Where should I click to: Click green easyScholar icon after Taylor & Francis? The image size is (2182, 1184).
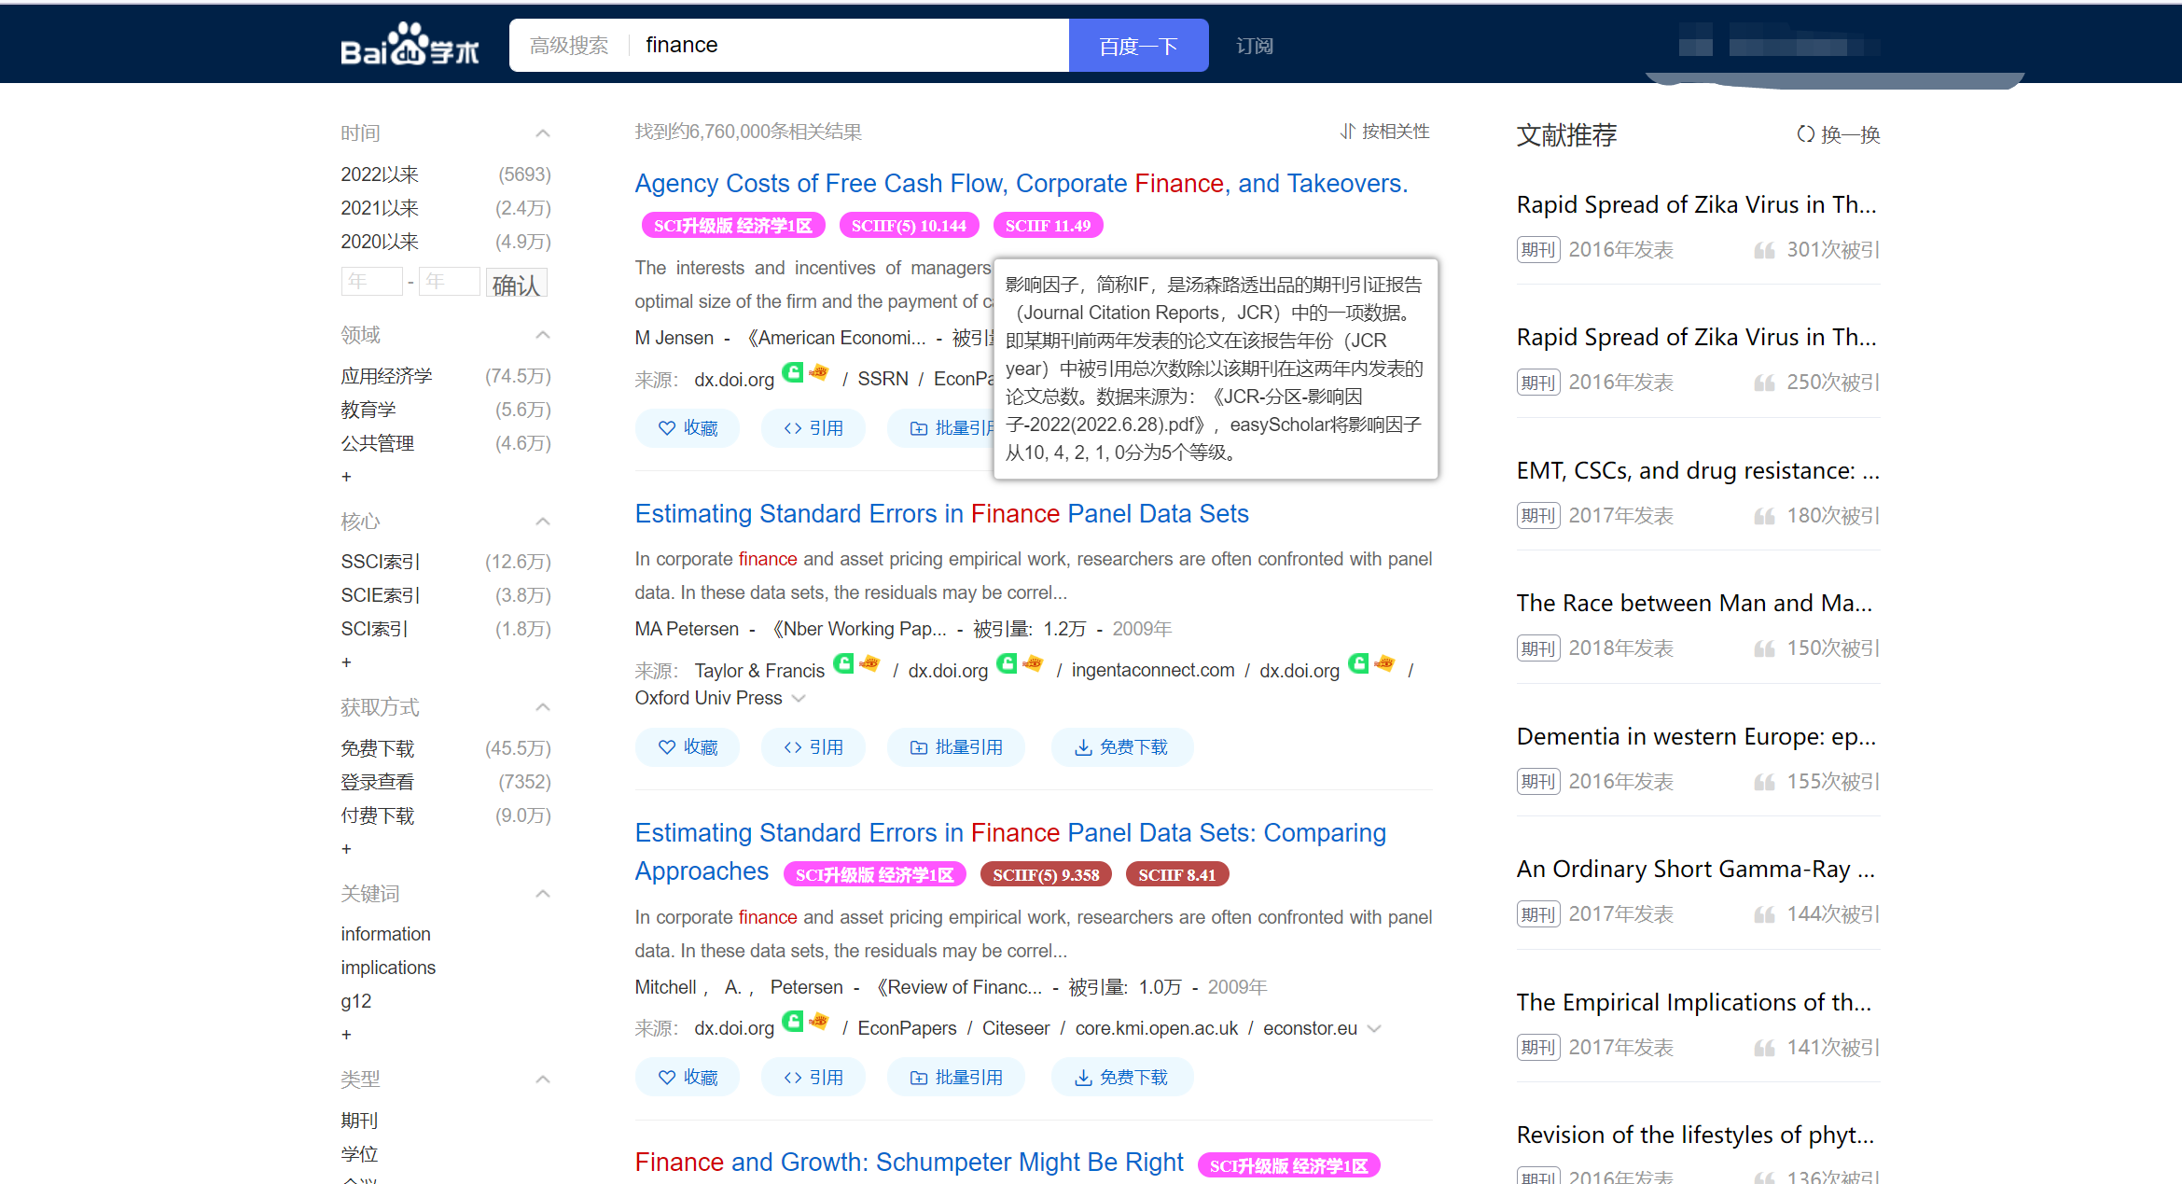click(x=843, y=663)
